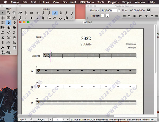Open the MIDI/Audio menu
Screen dimensions: 159x122
87,2
